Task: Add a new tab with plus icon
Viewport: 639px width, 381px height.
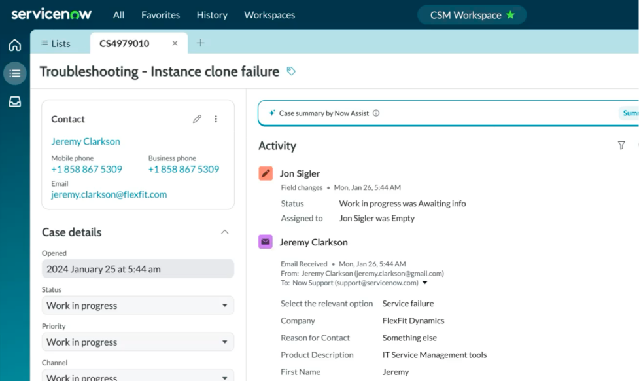Action: click(200, 43)
